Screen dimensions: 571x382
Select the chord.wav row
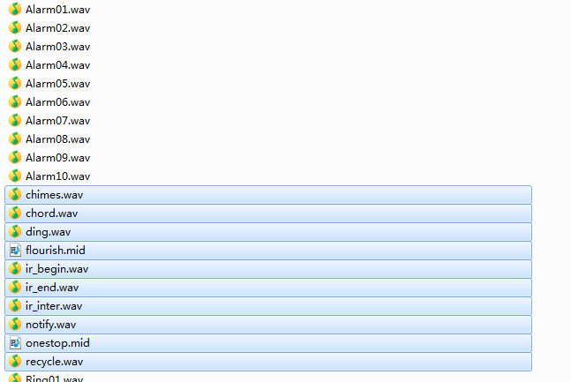click(x=268, y=213)
